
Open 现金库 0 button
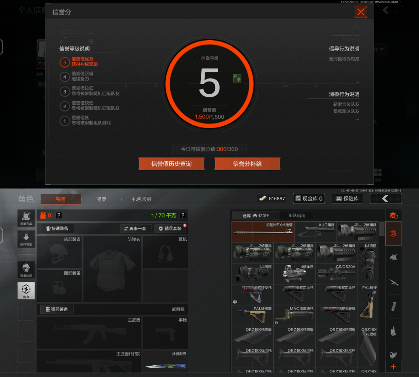(x=309, y=199)
